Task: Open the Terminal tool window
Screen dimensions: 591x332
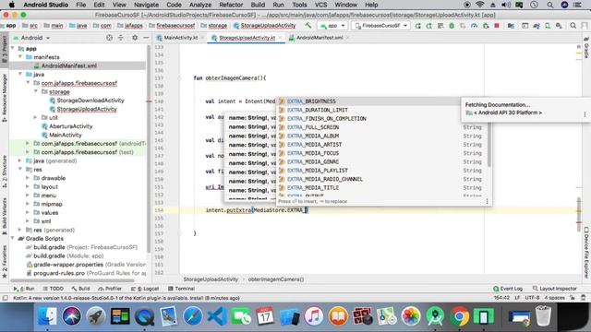Action: (x=181, y=289)
